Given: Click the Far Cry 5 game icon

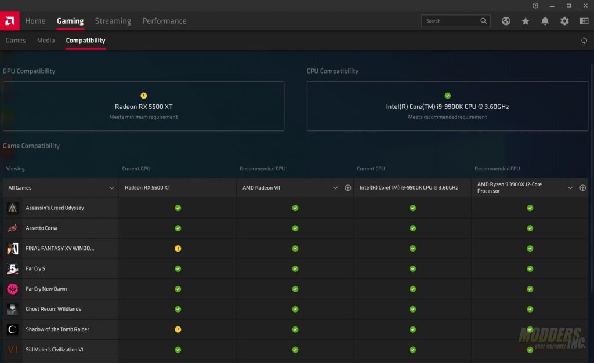Looking at the screenshot, I should tap(13, 268).
